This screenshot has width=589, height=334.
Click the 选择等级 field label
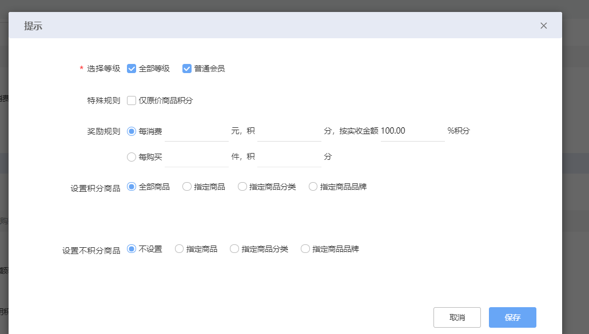(x=104, y=69)
